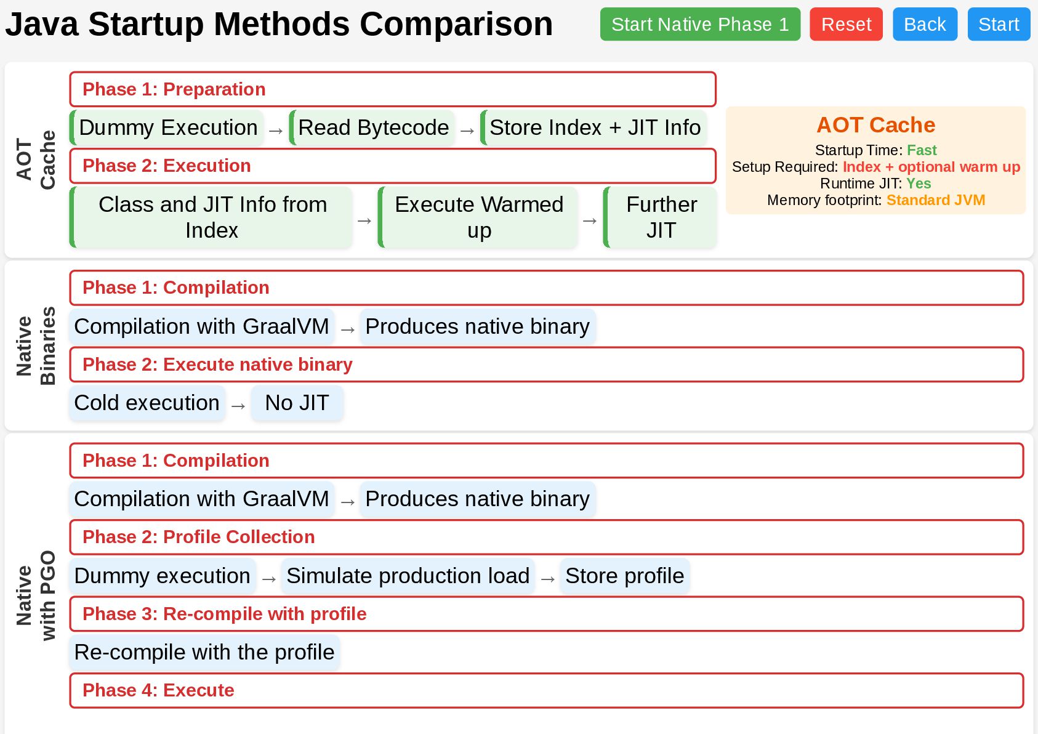Click the Cold execution step box
The height and width of the screenshot is (734, 1038).
pos(147,403)
